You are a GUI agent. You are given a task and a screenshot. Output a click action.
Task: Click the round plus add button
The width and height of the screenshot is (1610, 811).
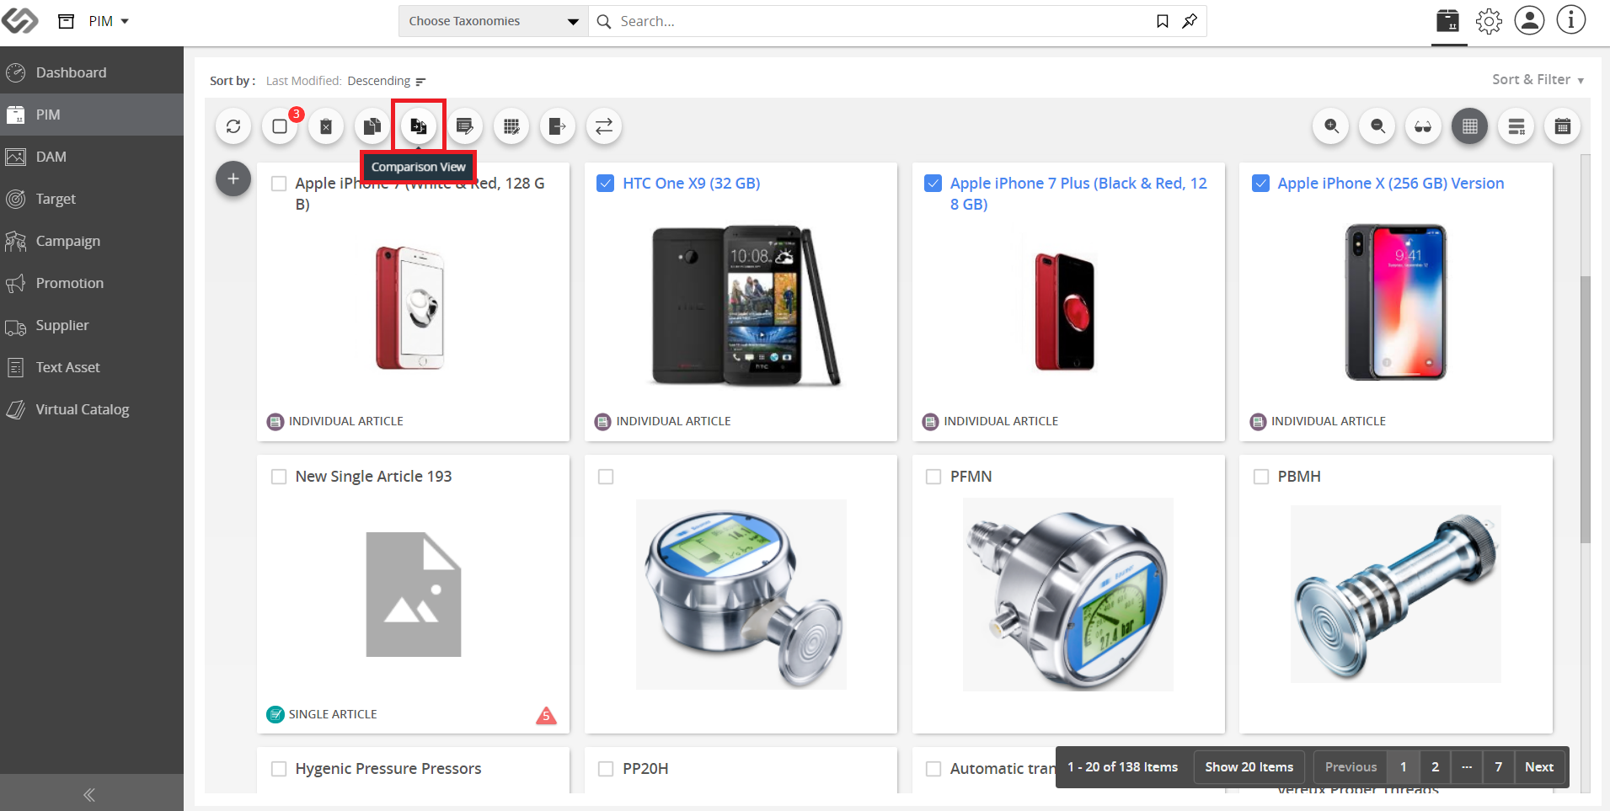[x=233, y=179]
